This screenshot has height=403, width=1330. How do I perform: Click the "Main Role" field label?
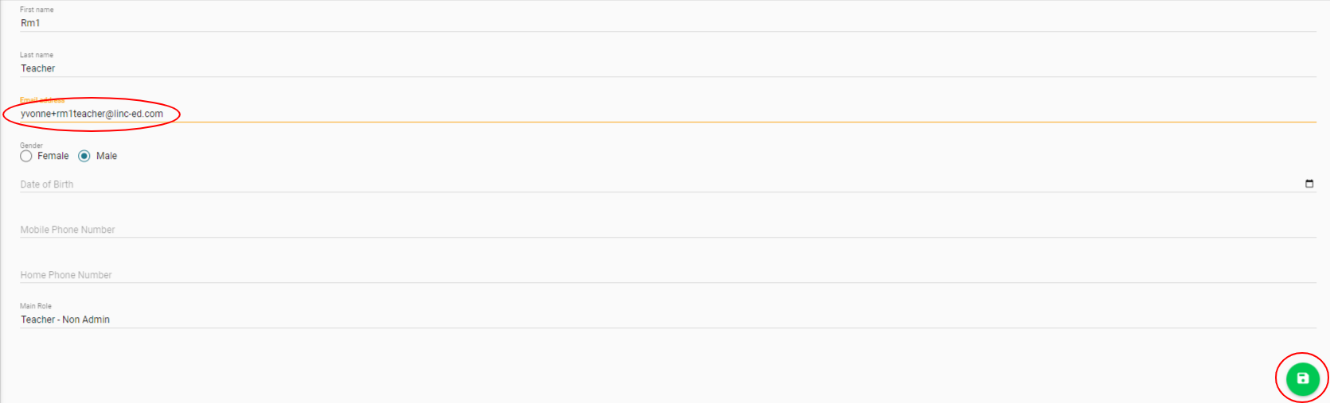coord(36,306)
